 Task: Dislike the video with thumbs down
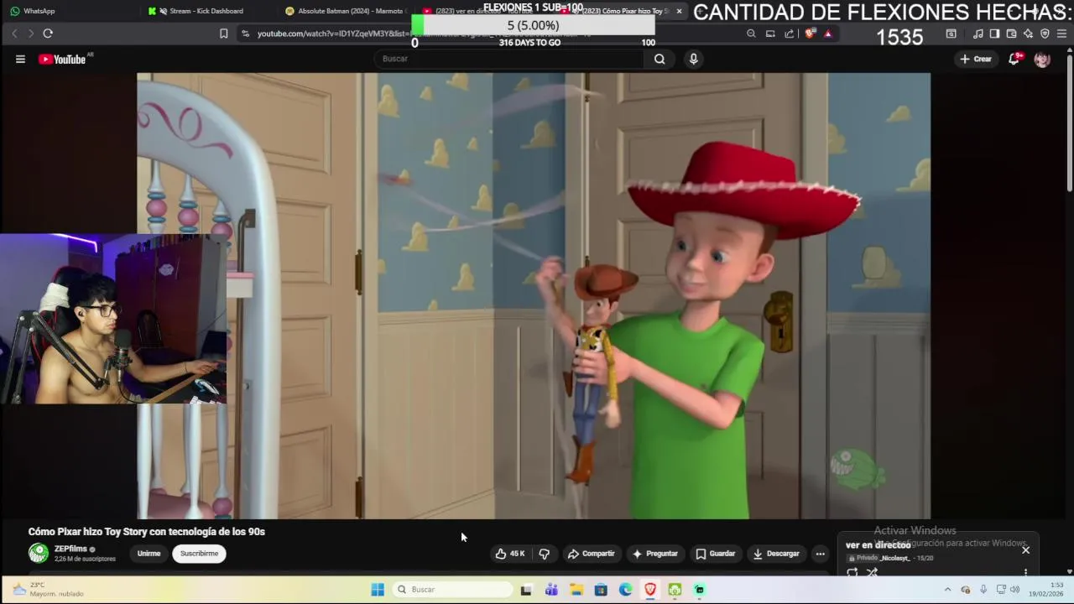click(x=545, y=554)
